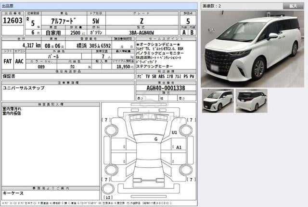Click the registration number 横浜 305 6592
Image resolution: width=308 pixels, height=207 pixels.
93,46
